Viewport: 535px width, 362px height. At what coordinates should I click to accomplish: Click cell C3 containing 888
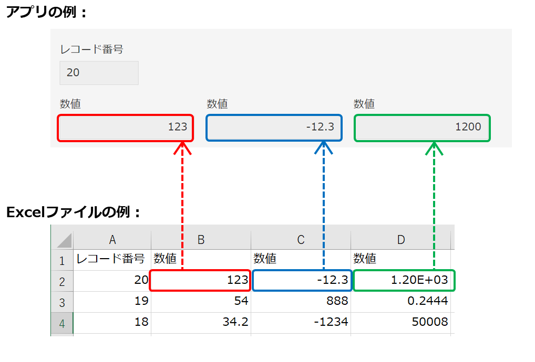pos(301,302)
